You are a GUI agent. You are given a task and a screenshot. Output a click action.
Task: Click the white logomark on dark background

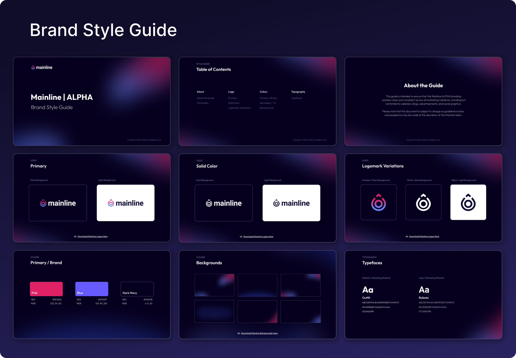point(423,202)
